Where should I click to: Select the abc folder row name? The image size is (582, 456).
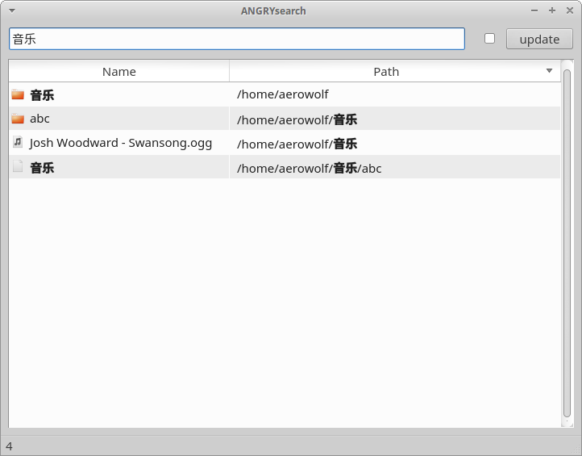pyautogui.click(x=39, y=119)
